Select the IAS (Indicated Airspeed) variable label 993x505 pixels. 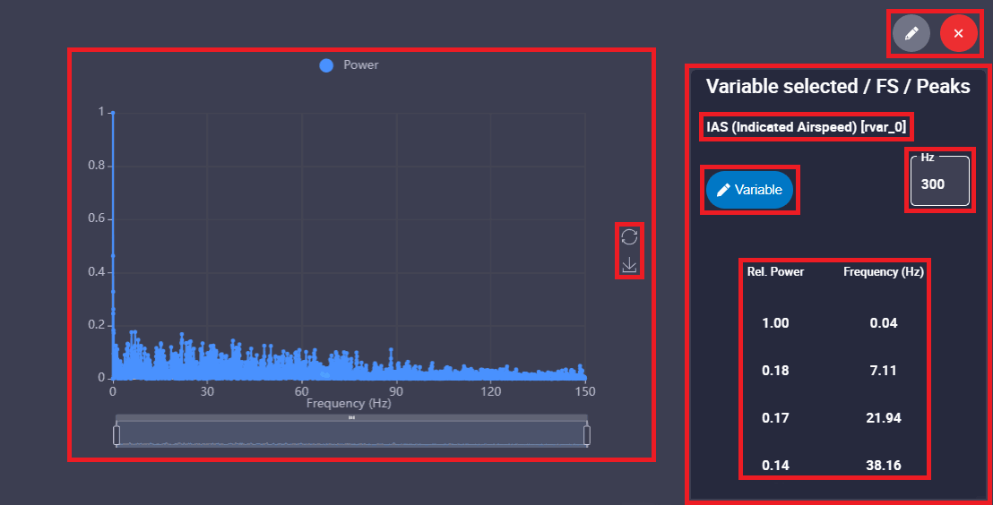(x=807, y=127)
